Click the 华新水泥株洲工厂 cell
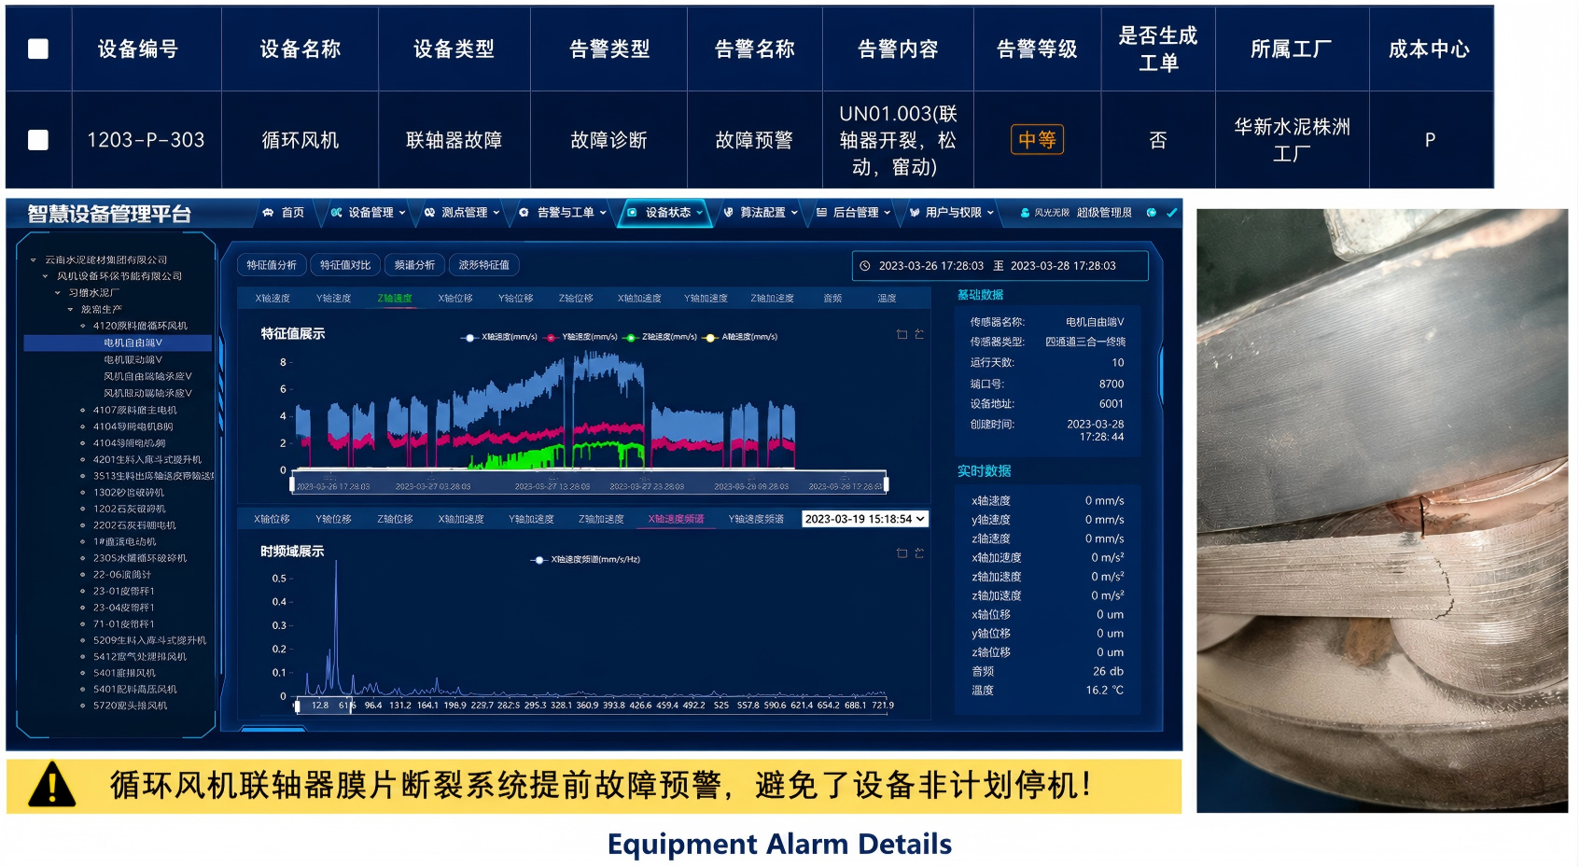 tap(1292, 140)
